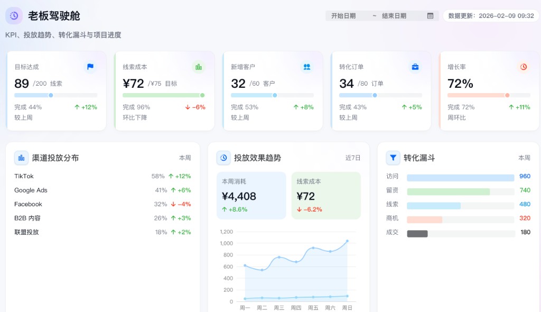Click the chart icon beside 渠道投放分布 heading
541x312 pixels.
tap(22, 158)
